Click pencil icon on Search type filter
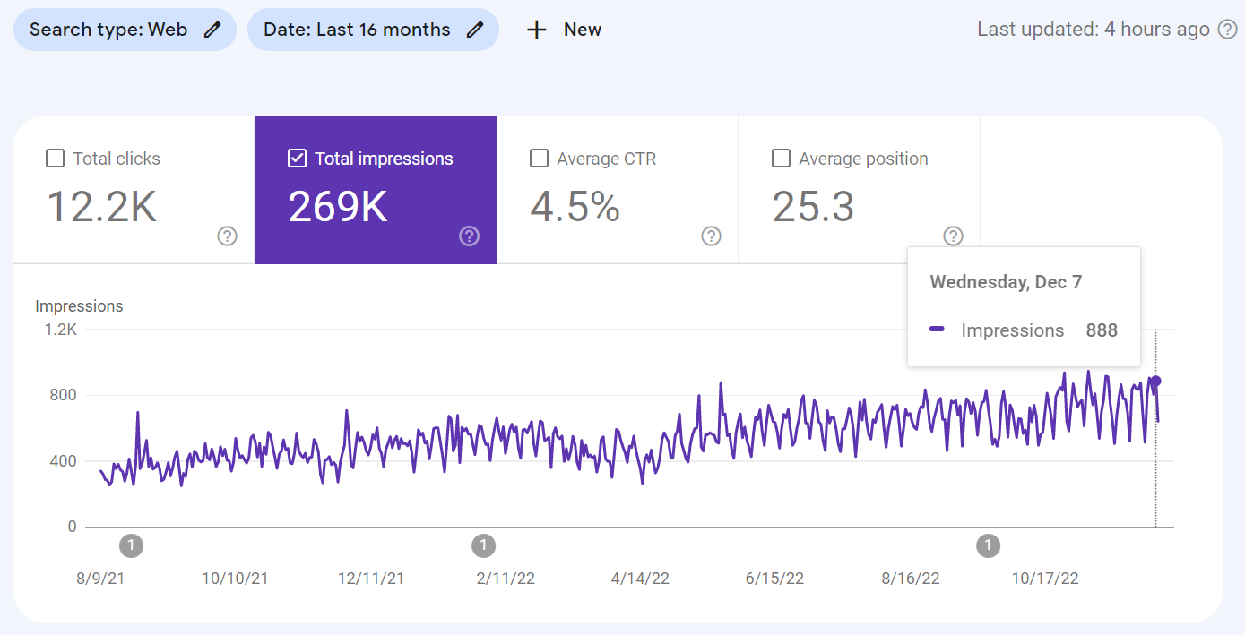1245x635 pixels. click(212, 30)
